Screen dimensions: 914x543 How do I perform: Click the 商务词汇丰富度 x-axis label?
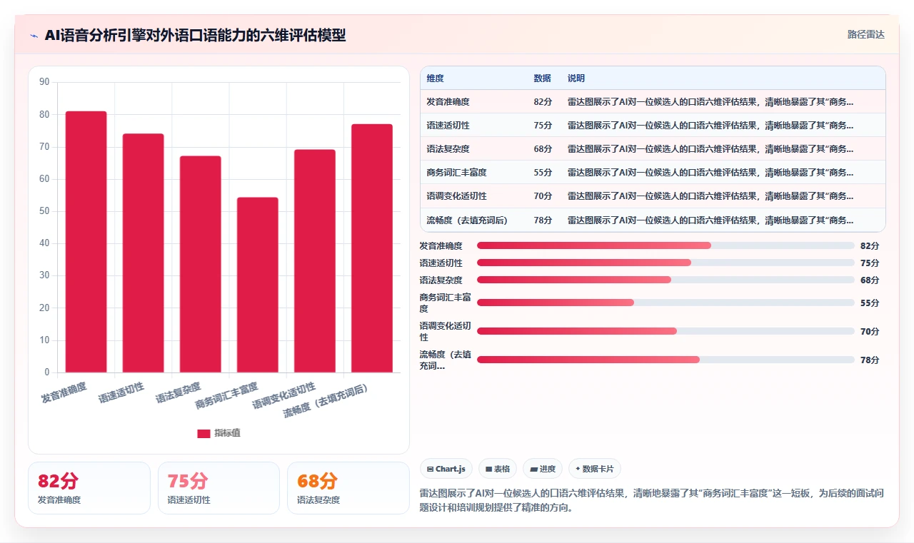click(x=227, y=396)
